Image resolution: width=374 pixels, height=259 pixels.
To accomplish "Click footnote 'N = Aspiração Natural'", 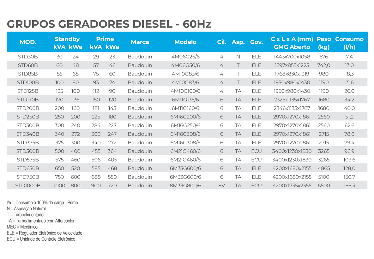I will [26, 209].
